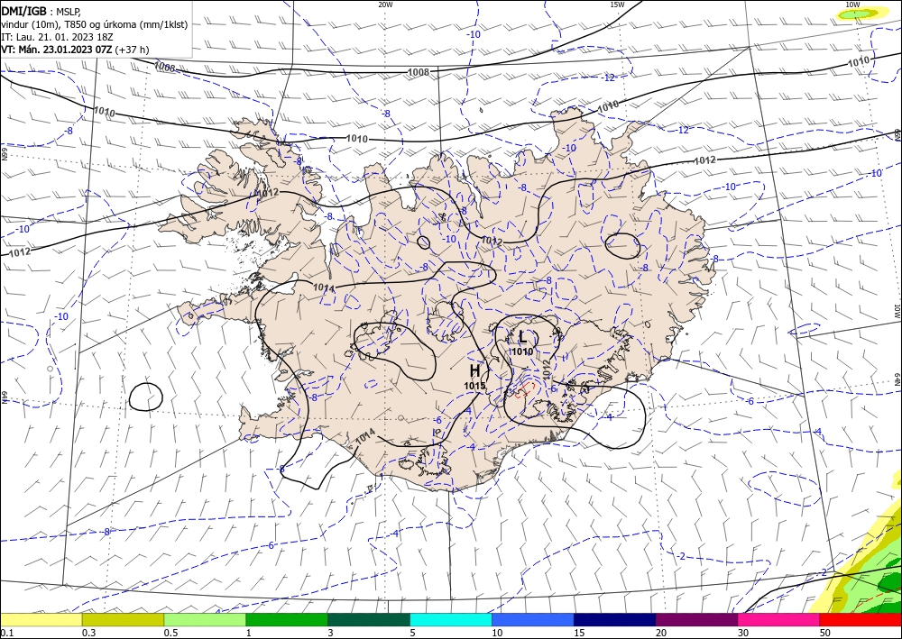Viewport: 902px width, 639px height.
Task: Select the dark teal 3 mm legend swatch
Action: (369, 620)
